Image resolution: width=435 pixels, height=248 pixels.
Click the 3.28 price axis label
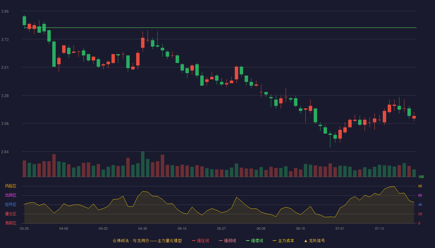[5, 96]
